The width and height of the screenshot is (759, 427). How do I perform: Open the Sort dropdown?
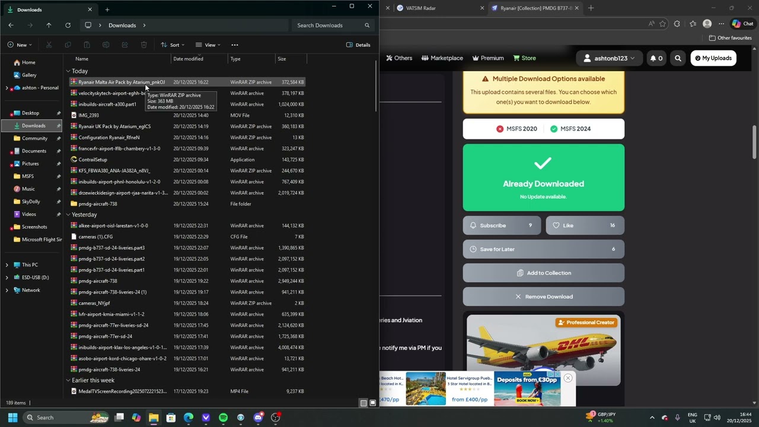point(173,44)
